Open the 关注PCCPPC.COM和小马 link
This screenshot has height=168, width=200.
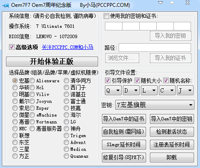(68, 47)
